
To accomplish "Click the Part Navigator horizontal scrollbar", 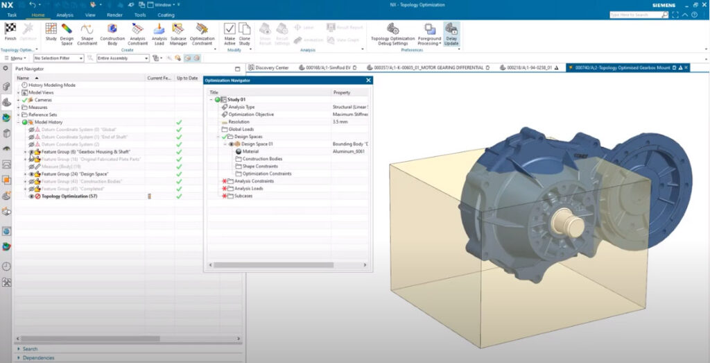I will pyautogui.click(x=90, y=339).
